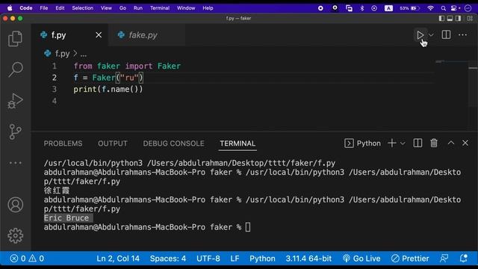Open the File menu
Screen dimensions: 478x269
tap(44, 8)
